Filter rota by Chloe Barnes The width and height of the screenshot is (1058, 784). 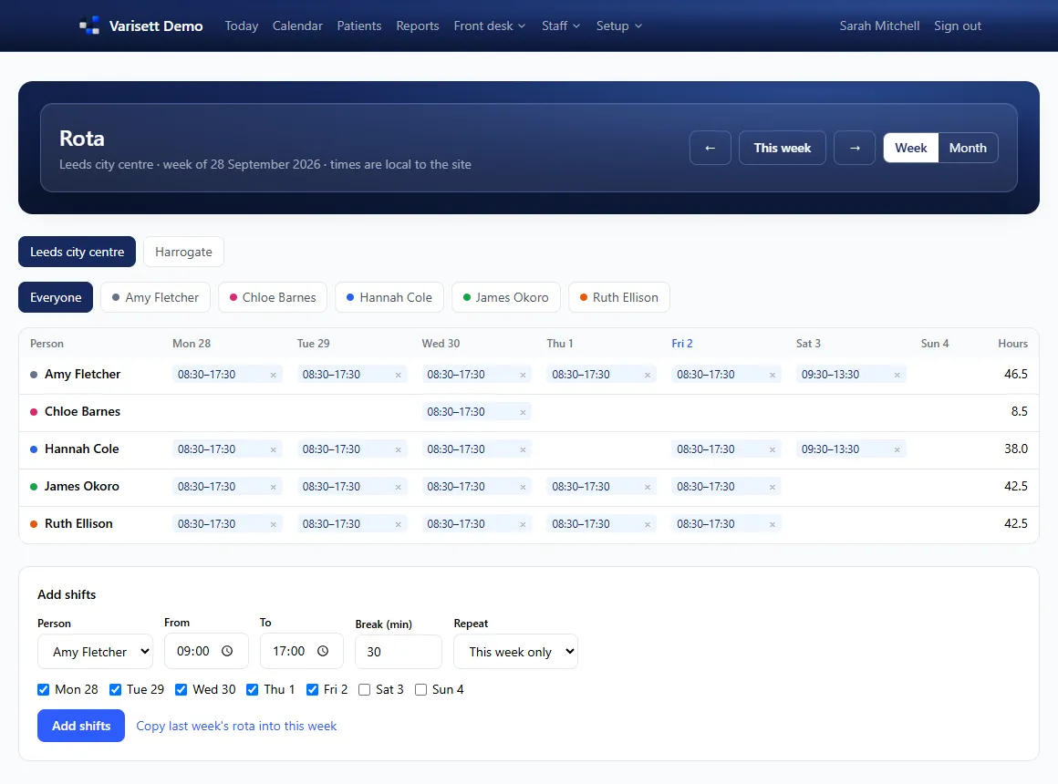pyautogui.click(x=273, y=297)
